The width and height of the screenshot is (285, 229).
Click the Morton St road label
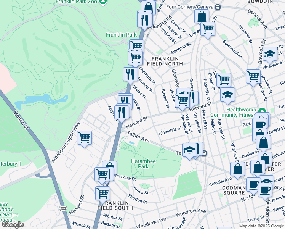click(x=21, y=120)
